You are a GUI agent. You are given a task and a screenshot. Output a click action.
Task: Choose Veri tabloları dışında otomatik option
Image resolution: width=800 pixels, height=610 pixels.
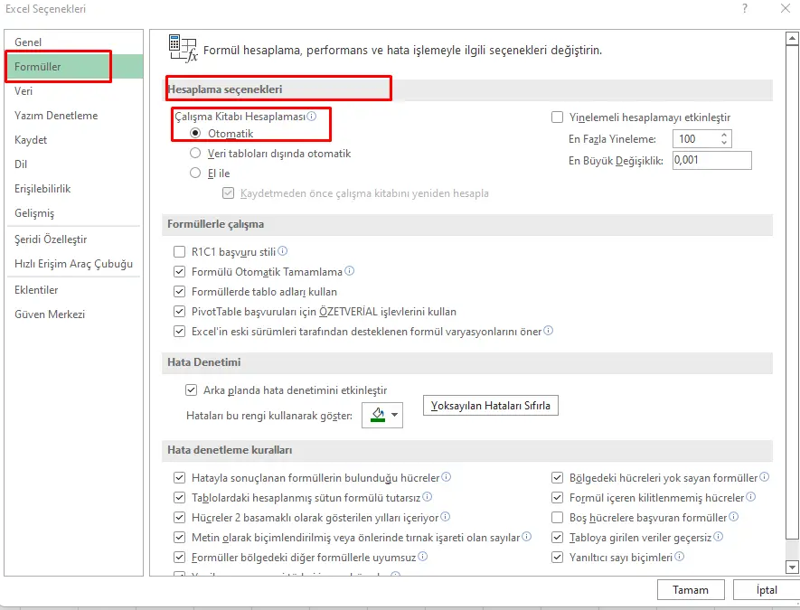click(x=195, y=154)
